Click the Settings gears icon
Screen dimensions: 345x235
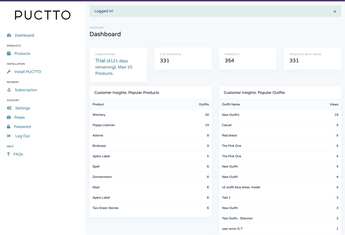pos(9,108)
